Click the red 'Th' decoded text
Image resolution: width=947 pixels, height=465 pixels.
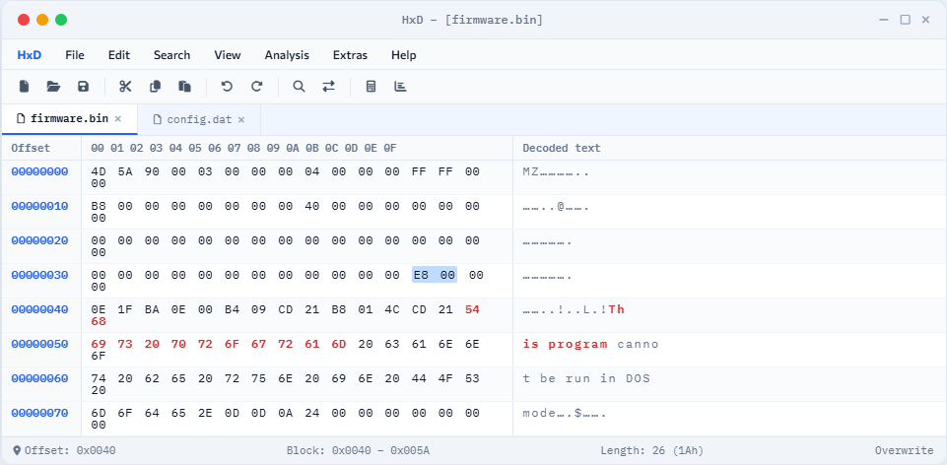pos(617,309)
